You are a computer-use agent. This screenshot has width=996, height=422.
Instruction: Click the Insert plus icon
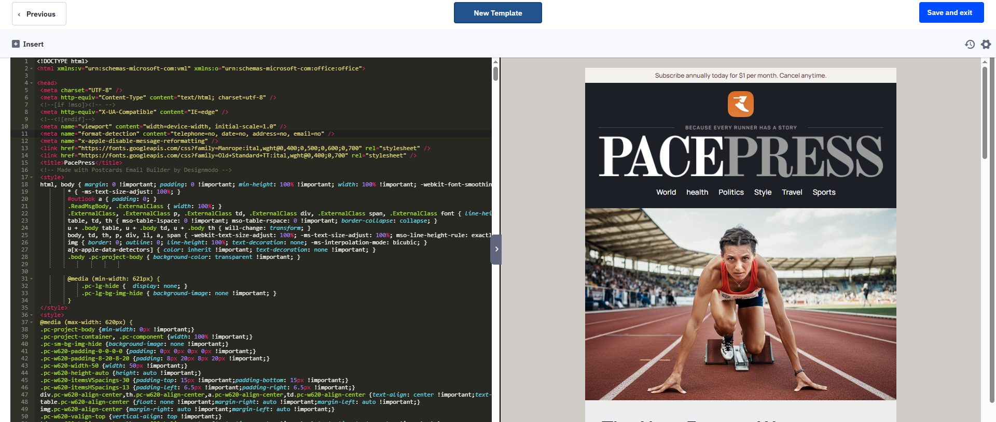click(x=16, y=44)
